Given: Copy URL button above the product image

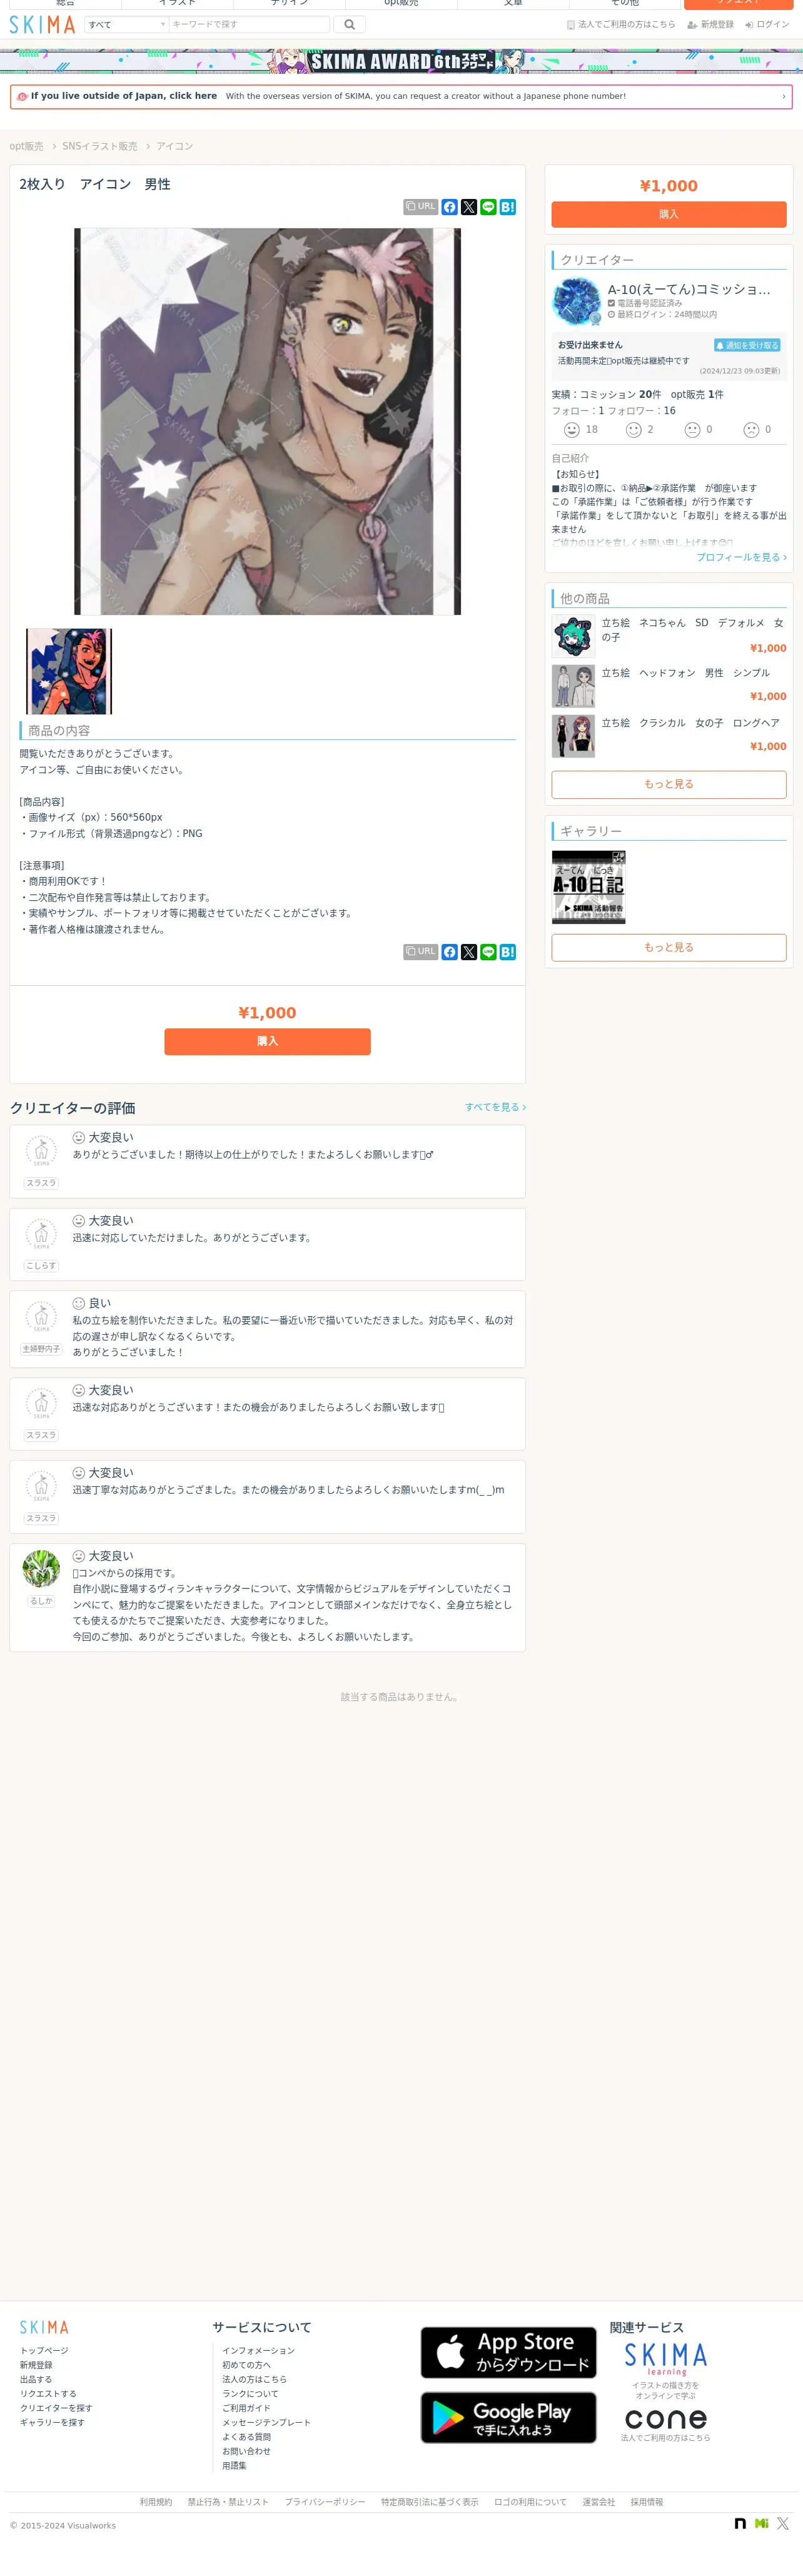Looking at the screenshot, I should (x=420, y=207).
